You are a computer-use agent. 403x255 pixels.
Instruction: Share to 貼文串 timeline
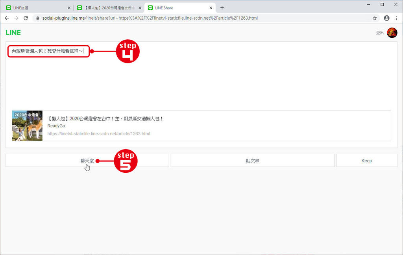pyautogui.click(x=252, y=161)
